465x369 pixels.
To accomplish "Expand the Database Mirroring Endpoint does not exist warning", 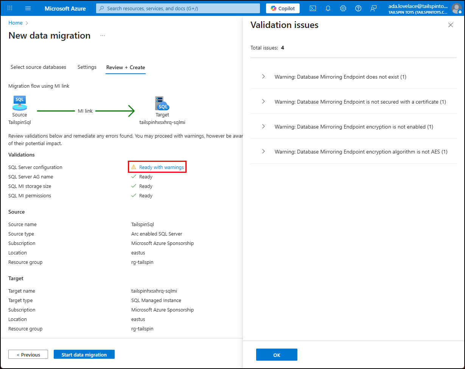I will pos(263,76).
